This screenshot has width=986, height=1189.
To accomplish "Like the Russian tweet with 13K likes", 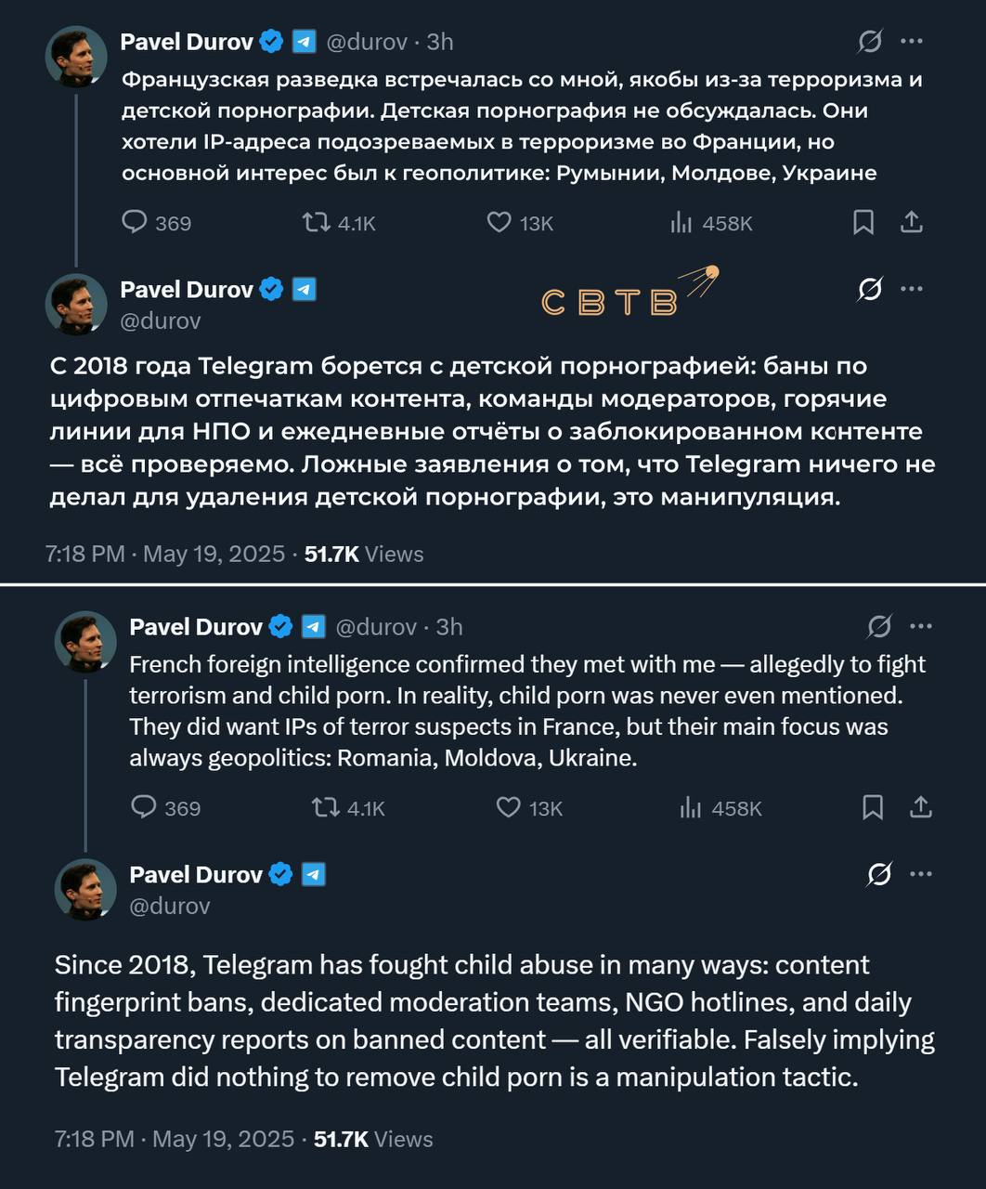I will (x=499, y=223).
